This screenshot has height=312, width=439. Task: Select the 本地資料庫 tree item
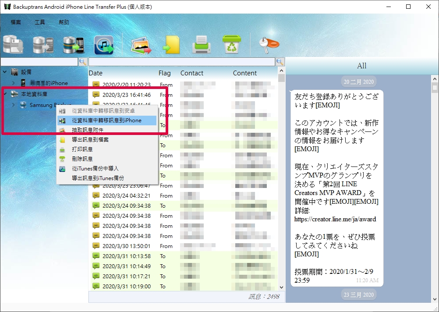[34, 94]
